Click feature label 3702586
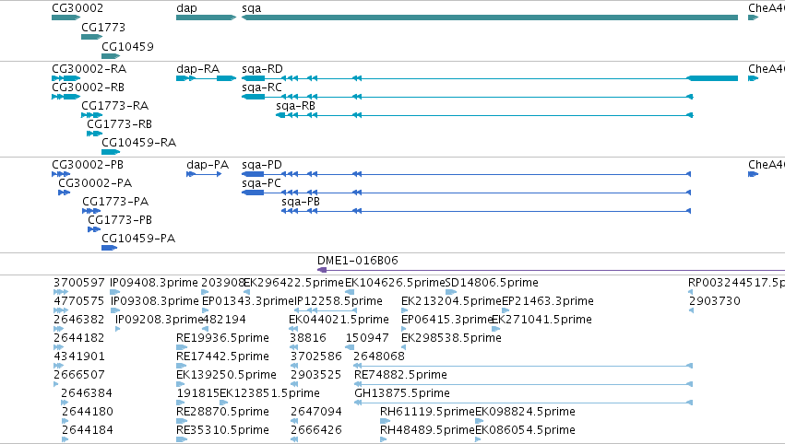The height and width of the screenshot is (444, 785). (x=315, y=356)
